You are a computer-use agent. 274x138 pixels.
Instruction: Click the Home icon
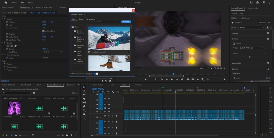(x=6, y=3)
